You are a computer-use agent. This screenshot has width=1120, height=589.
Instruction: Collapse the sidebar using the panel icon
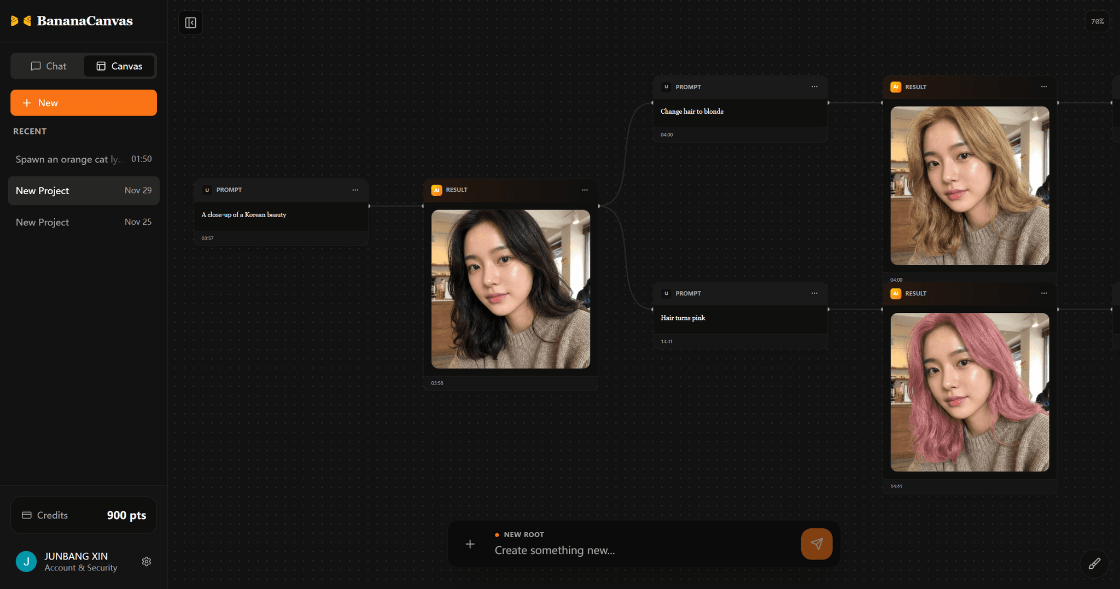click(191, 22)
